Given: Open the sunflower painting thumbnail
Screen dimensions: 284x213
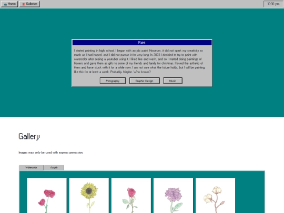Looking at the screenshot, I should [x=89, y=196].
